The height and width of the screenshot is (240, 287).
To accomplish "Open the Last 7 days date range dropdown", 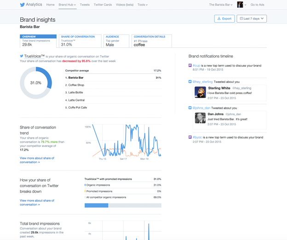I will pos(252,18).
